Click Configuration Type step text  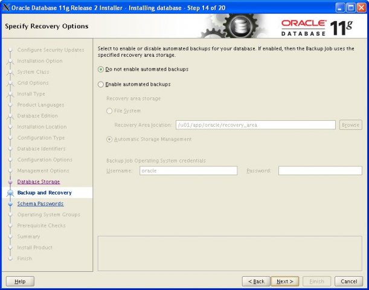coord(41,138)
